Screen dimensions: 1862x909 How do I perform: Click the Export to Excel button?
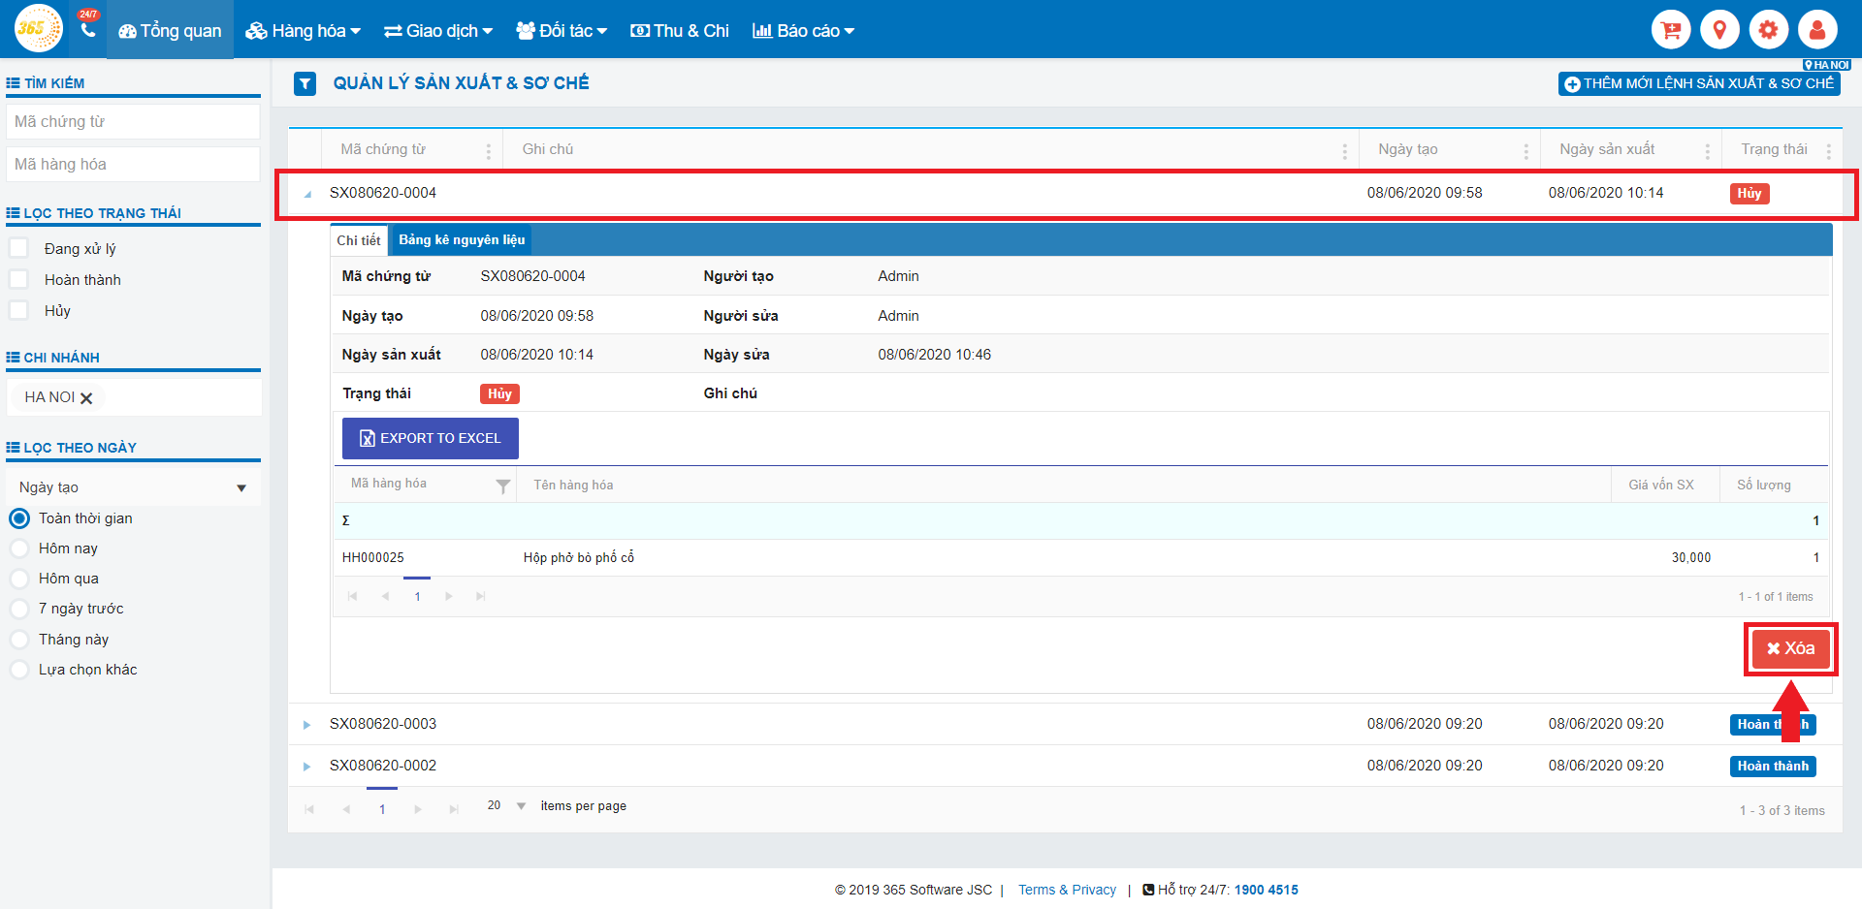[x=430, y=438]
